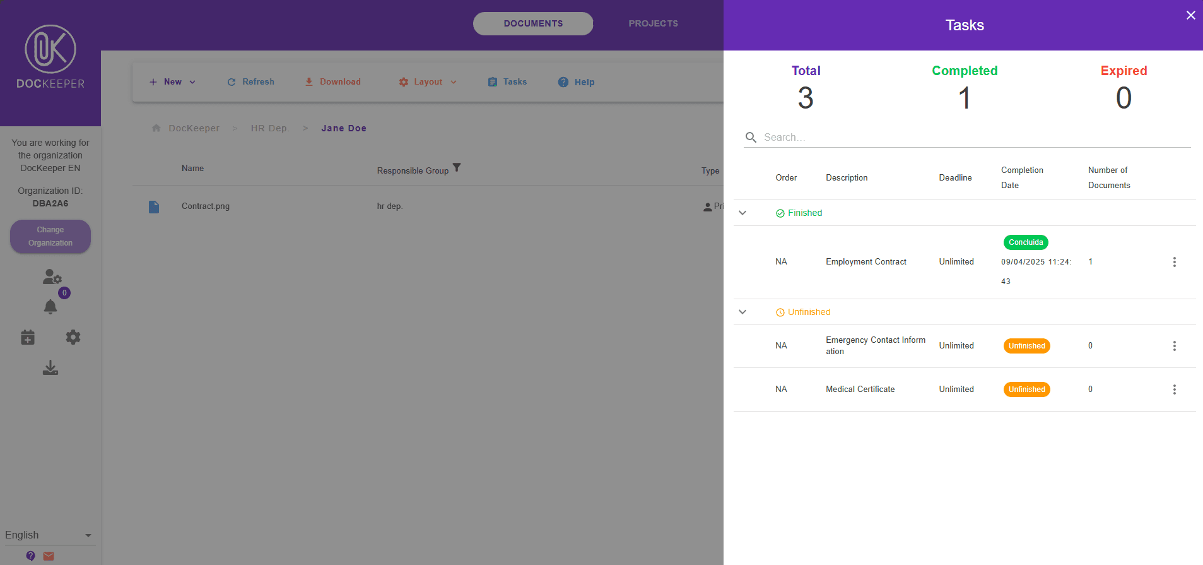1203x565 pixels.
Task: Click the Concluida status badge
Action: tap(1026, 242)
